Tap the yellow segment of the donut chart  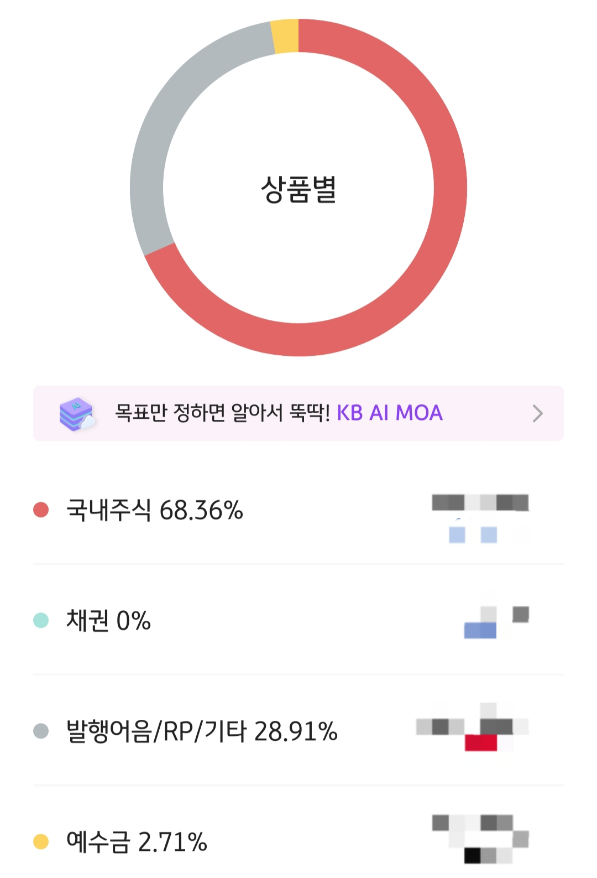point(285,36)
